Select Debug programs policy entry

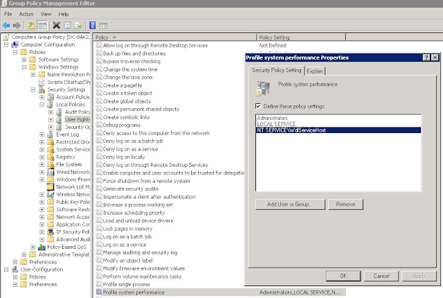click(x=122, y=125)
